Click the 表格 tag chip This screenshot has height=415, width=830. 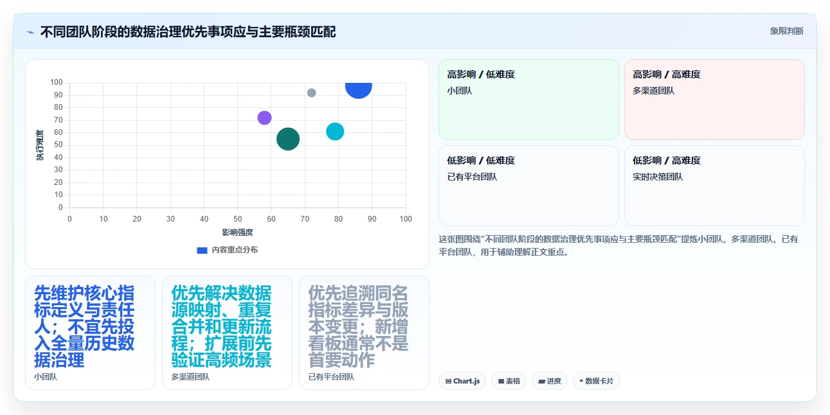tap(509, 381)
